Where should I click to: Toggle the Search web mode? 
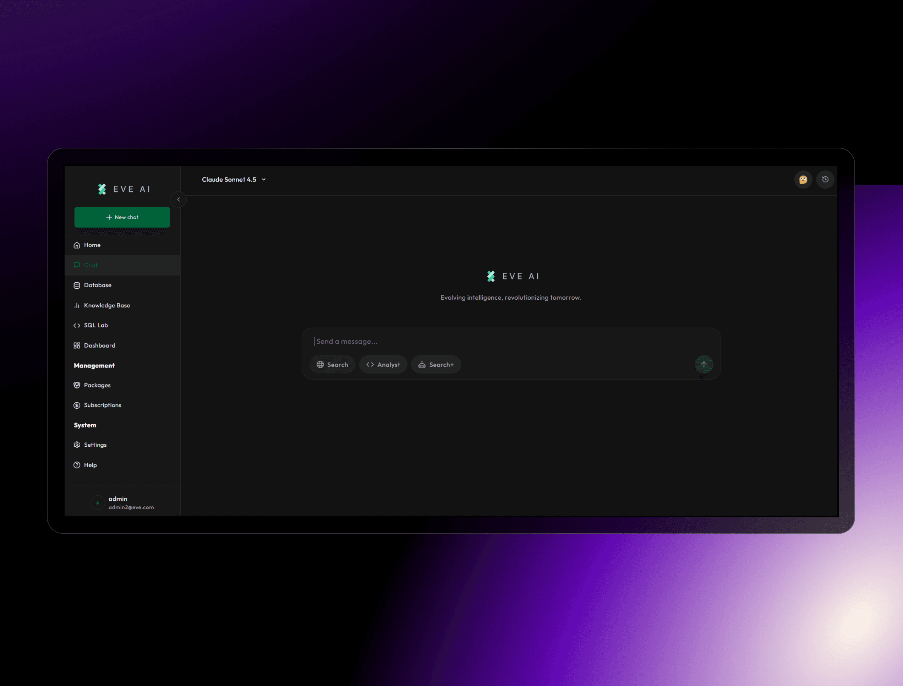pos(332,365)
